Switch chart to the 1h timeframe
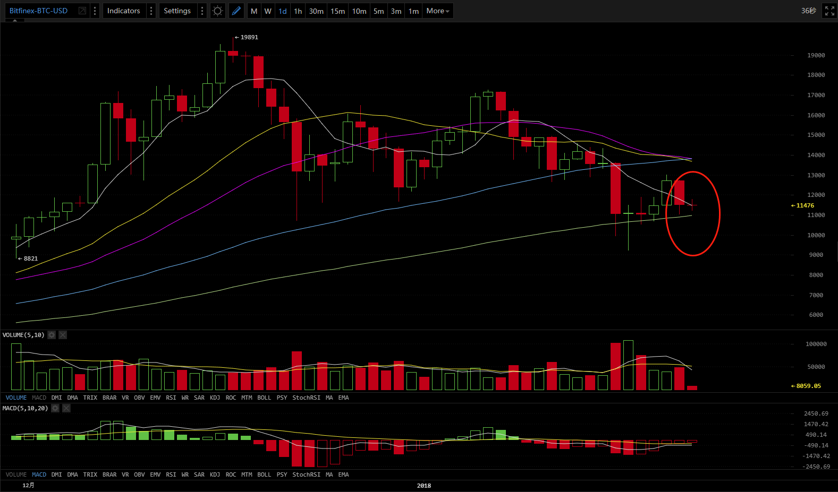Image resolution: width=838 pixels, height=492 pixels. coord(298,11)
